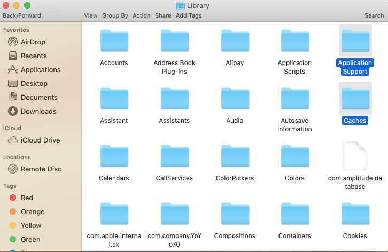Open the View options in toolbar
Image resolution: width=388 pixels, height=252 pixels.
(91, 15)
